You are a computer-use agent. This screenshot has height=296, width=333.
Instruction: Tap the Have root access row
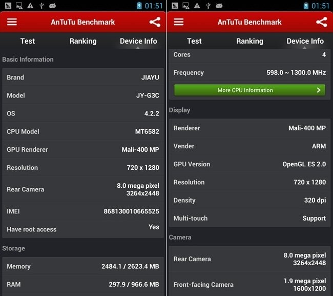[83, 229]
